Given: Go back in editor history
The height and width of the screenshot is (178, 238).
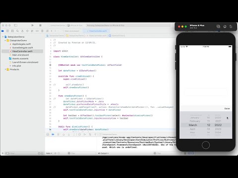Looking at the screenshot, I should coord(52,31).
